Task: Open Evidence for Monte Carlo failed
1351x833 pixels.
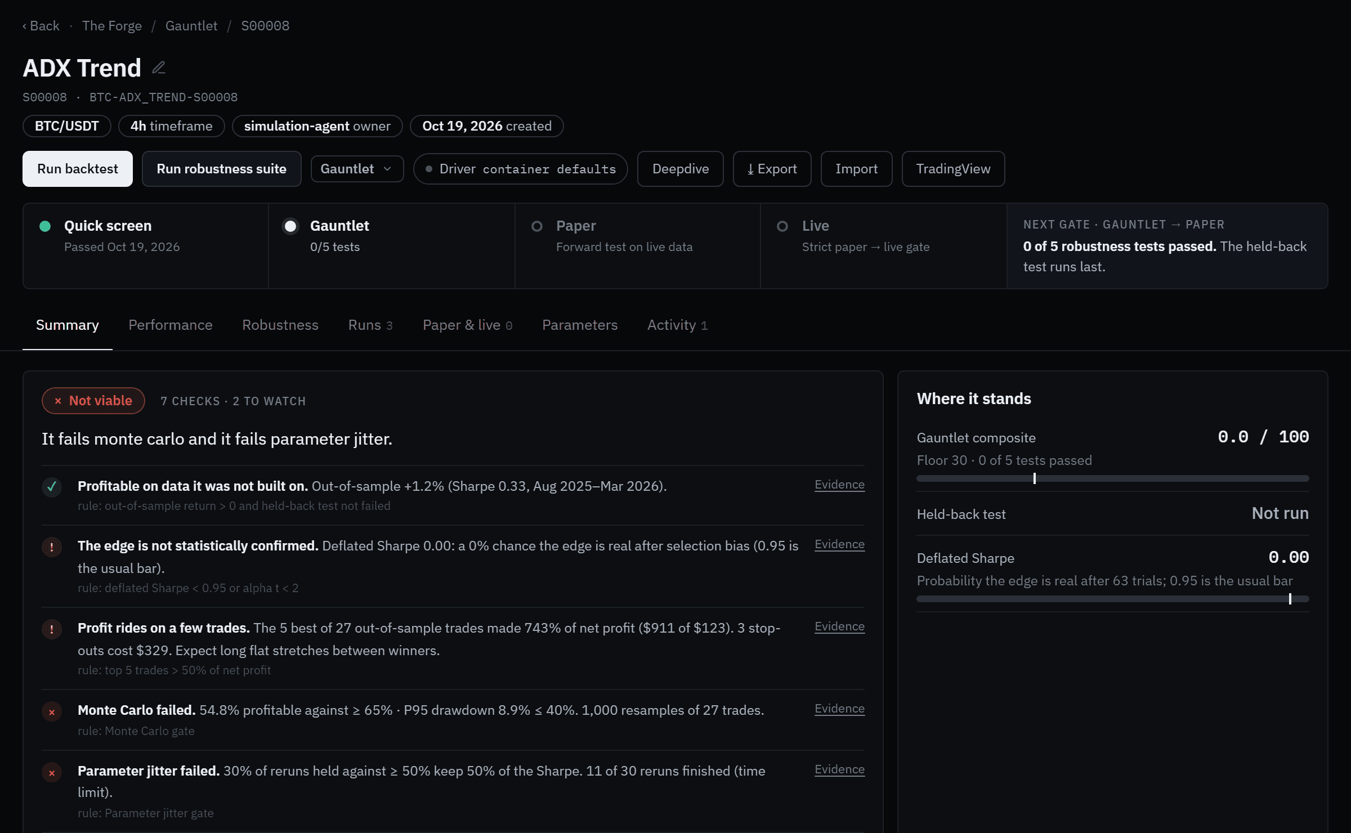Action: [839, 709]
